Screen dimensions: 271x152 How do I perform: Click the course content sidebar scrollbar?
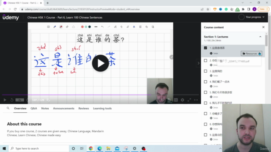(266, 41)
